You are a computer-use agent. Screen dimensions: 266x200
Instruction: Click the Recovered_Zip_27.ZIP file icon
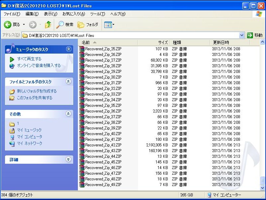tap(82, 60)
